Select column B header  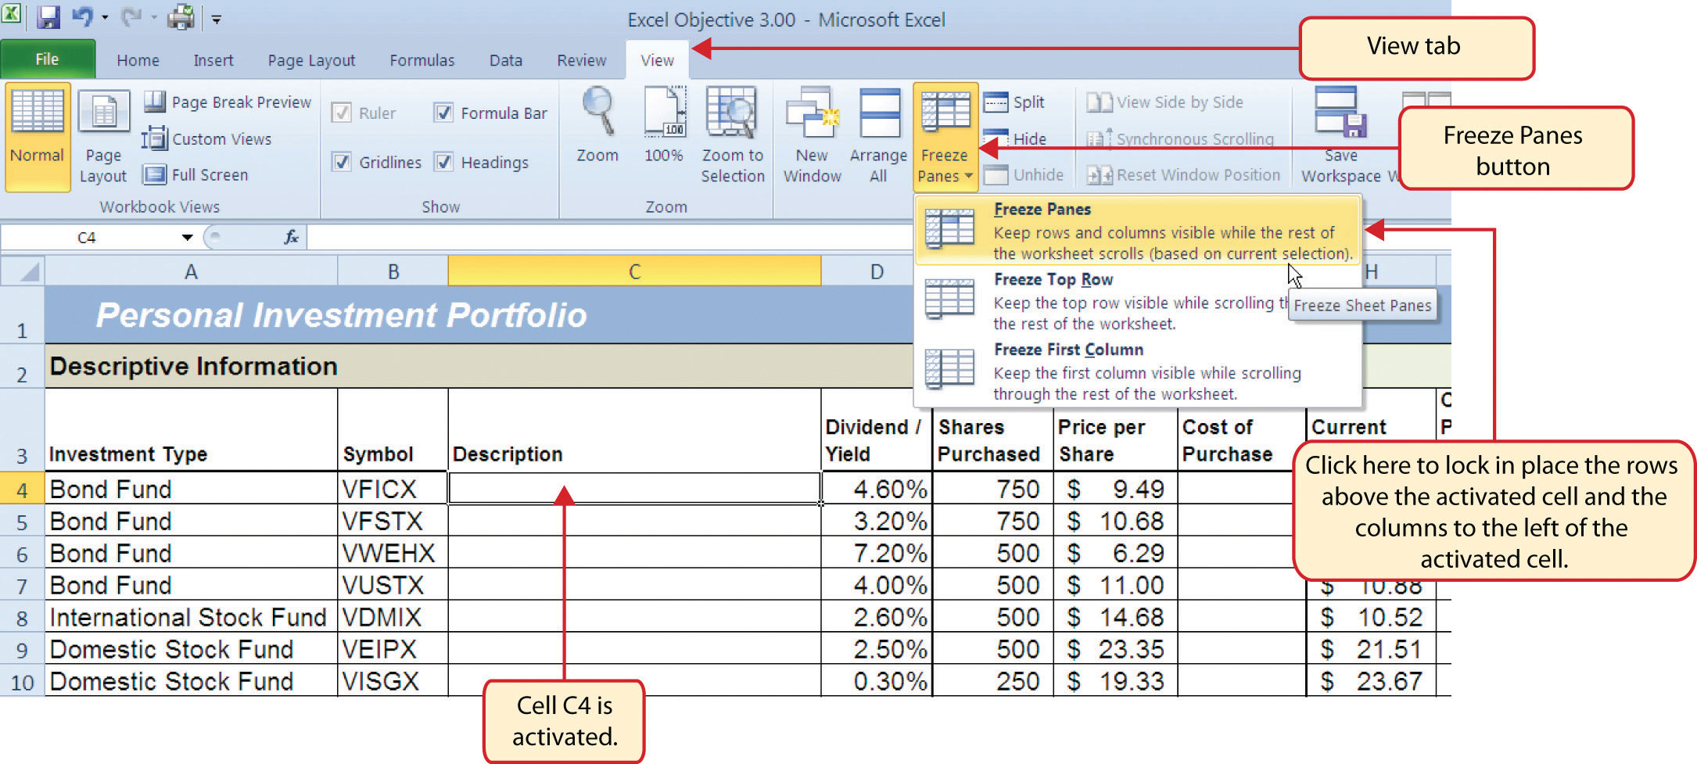pyautogui.click(x=393, y=271)
